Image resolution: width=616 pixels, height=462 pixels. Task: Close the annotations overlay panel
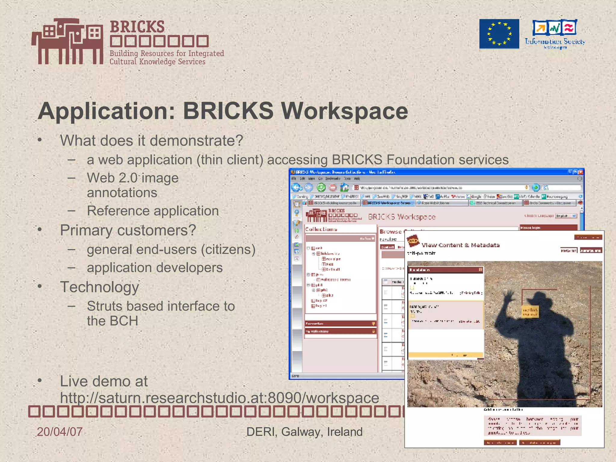click(480, 269)
